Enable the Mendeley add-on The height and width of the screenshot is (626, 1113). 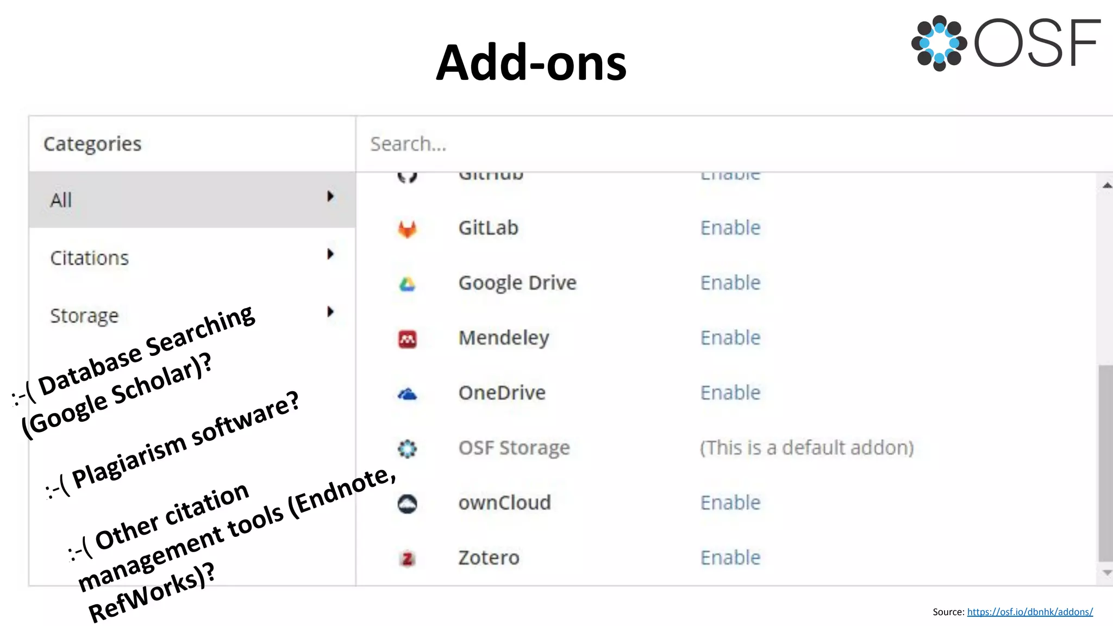(x=730, y=338)
